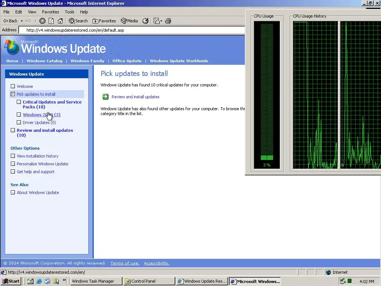Click the network connection tray icon

(343, 281)
